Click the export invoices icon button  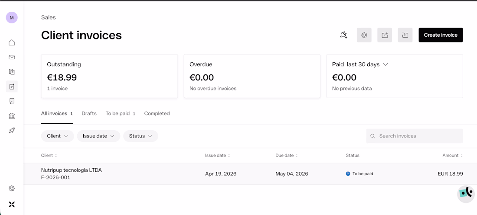tap(385, 35)
